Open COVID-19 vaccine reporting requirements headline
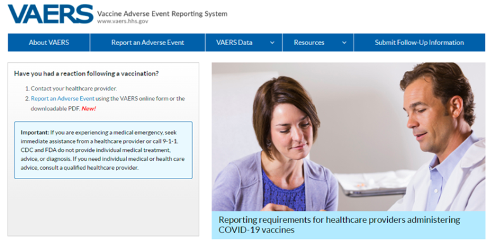The width and height of the screenshot is (486, 240). click(x=339, y=225)
